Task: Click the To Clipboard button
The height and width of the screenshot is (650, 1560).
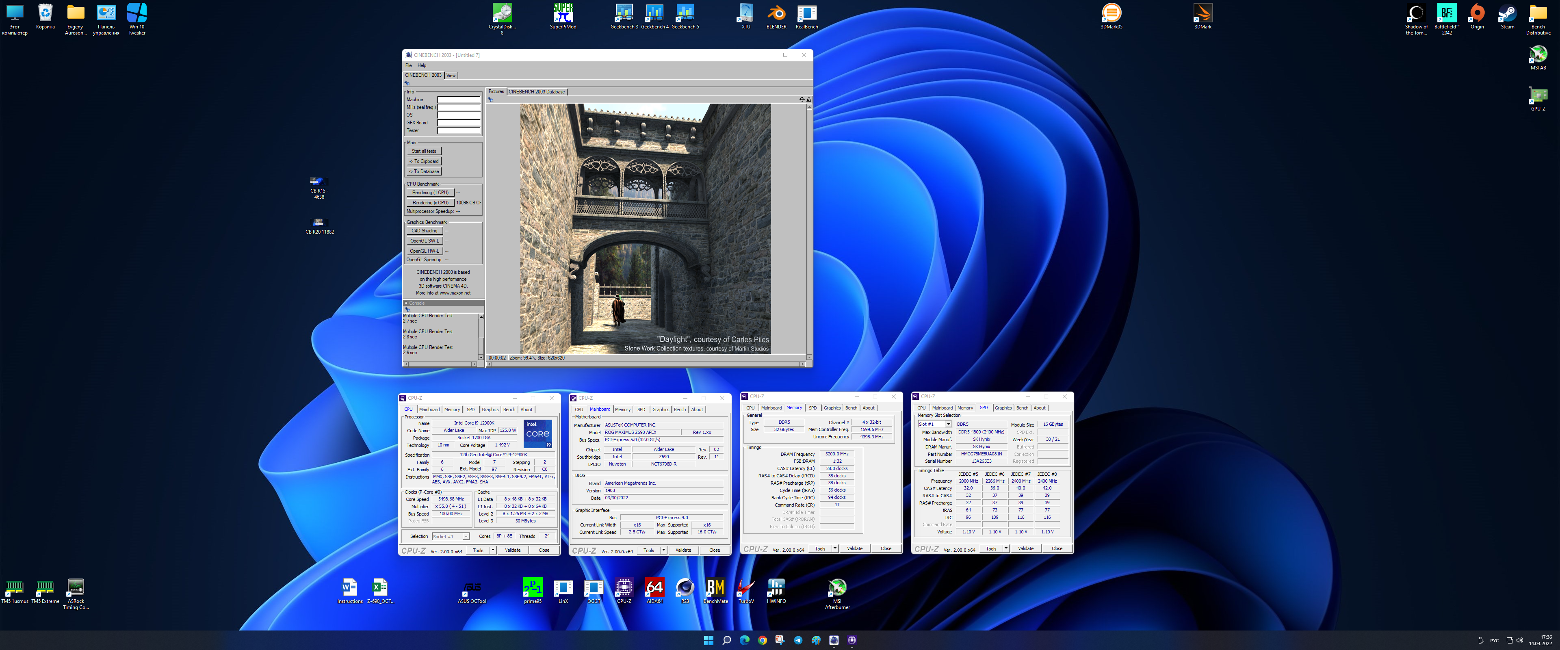Action: [424, 162]
